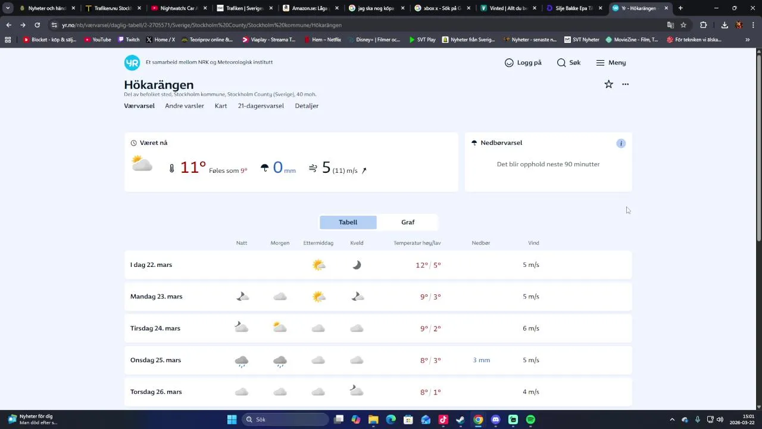Click the URL address bar
This screenshot has height=429, width=762.
click(357, 25)
